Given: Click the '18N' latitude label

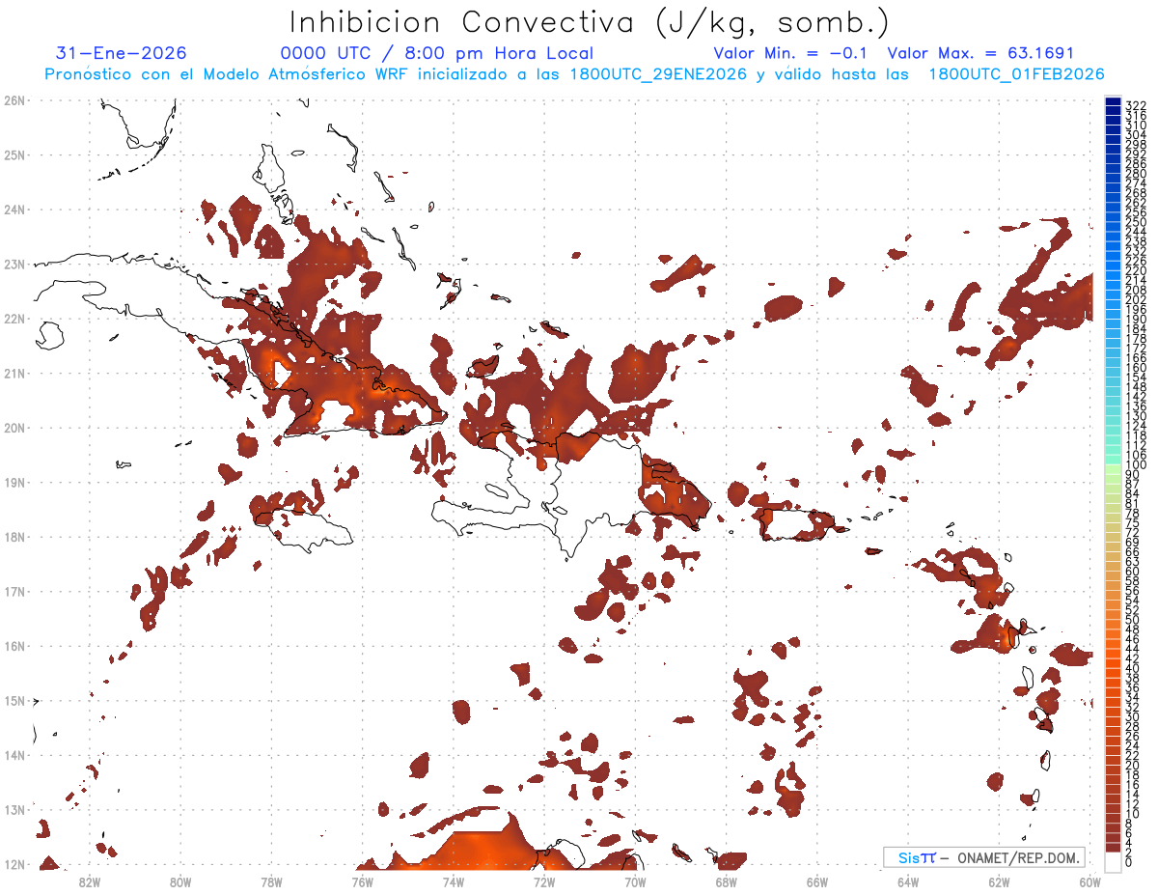Looking at the screenshot, I should click(x=14, y=536).
